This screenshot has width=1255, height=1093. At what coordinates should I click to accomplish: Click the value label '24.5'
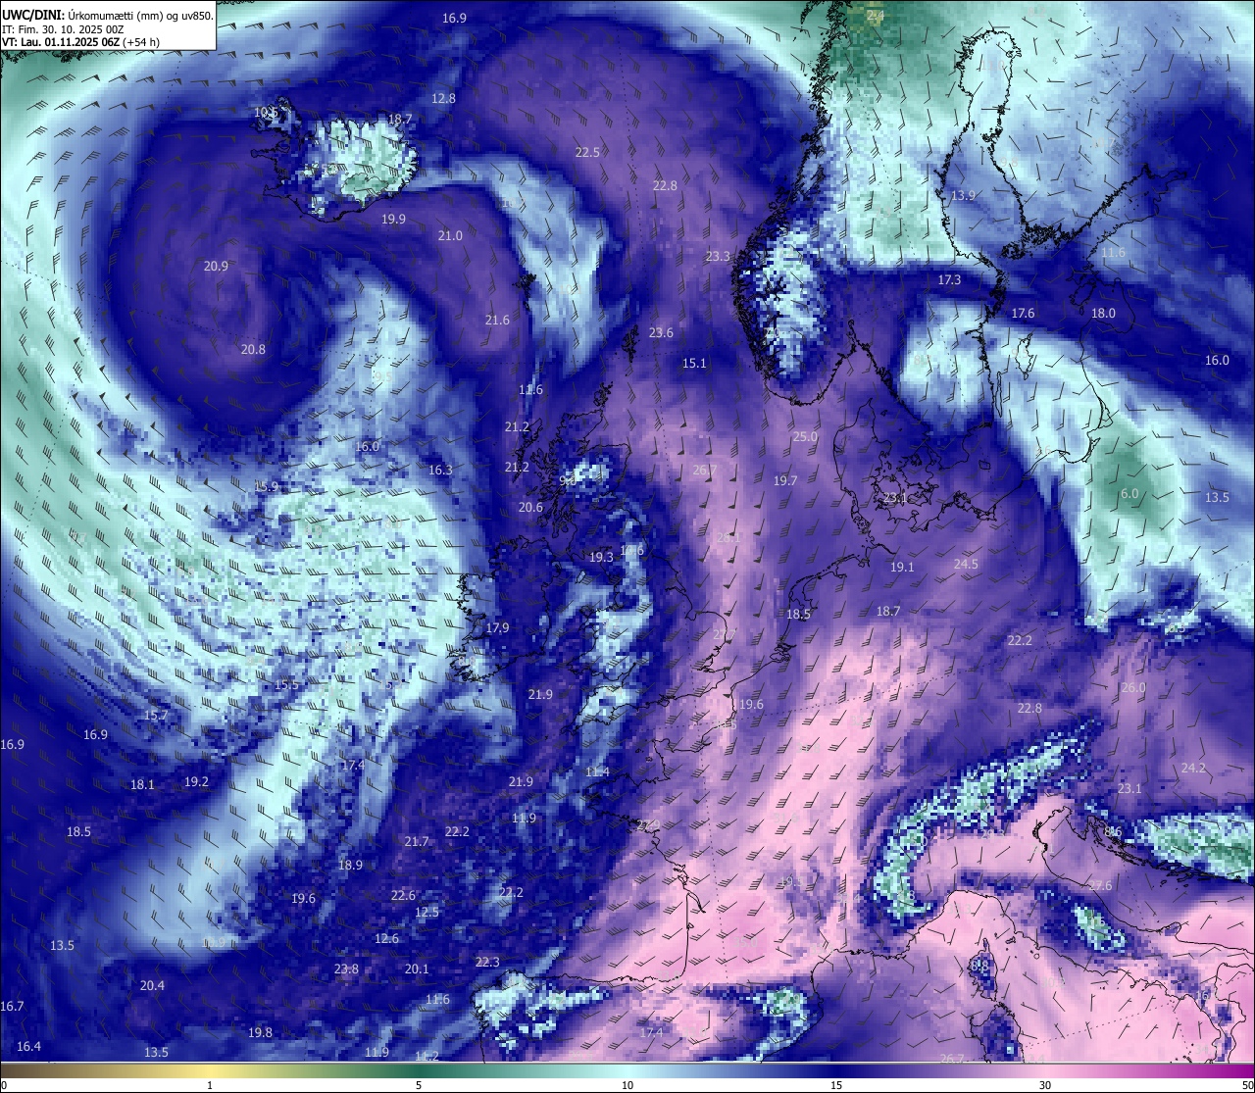966,565
